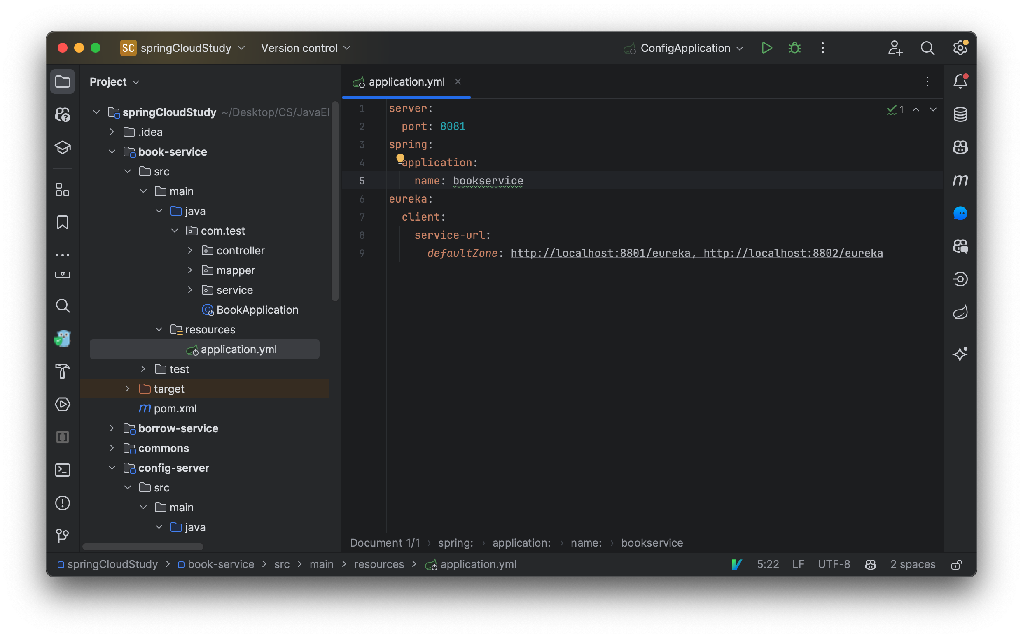The width and height of the screenshot is (1023, 638).
Task: Click the Notifications bell icon top right
Action: 960,81
